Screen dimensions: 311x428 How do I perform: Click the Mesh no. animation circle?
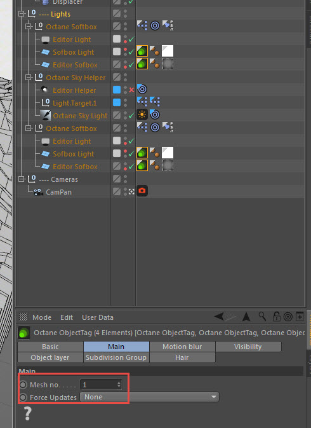[x=23, y=385]
